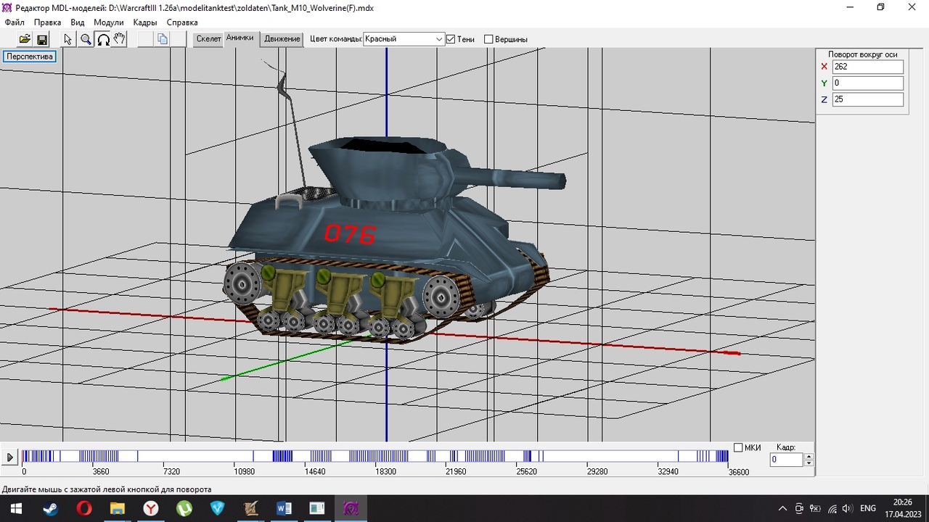
Task: Open Yandex Browser from the taskbar
Action: pos(150,508)
